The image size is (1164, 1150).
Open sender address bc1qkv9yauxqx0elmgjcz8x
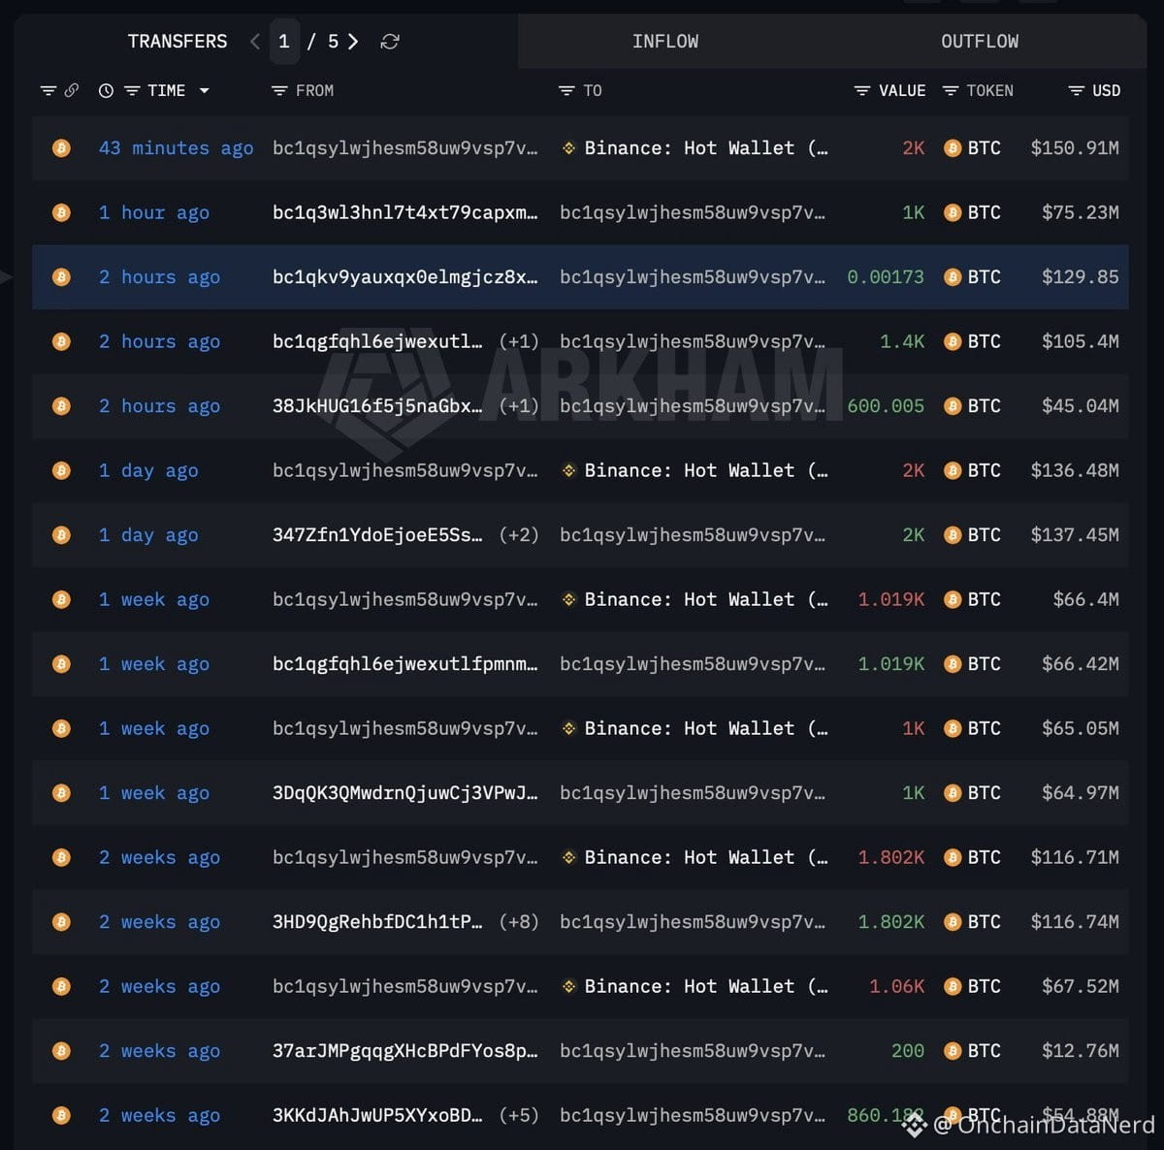404,277
